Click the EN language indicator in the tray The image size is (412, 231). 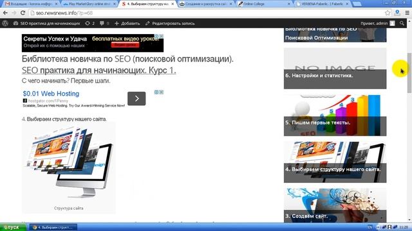pyautogui.click(x=370, y=227)
